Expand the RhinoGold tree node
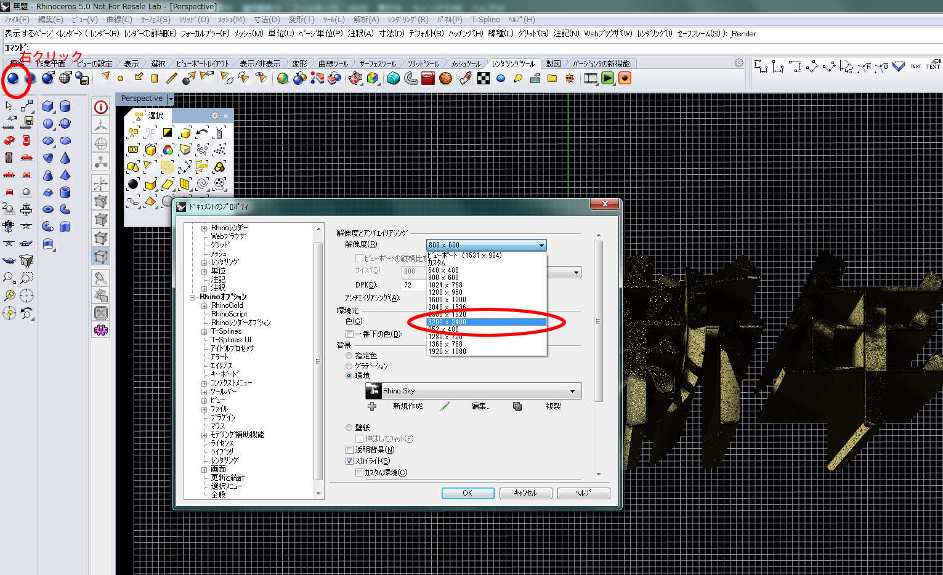 click(x=204, y=305)
